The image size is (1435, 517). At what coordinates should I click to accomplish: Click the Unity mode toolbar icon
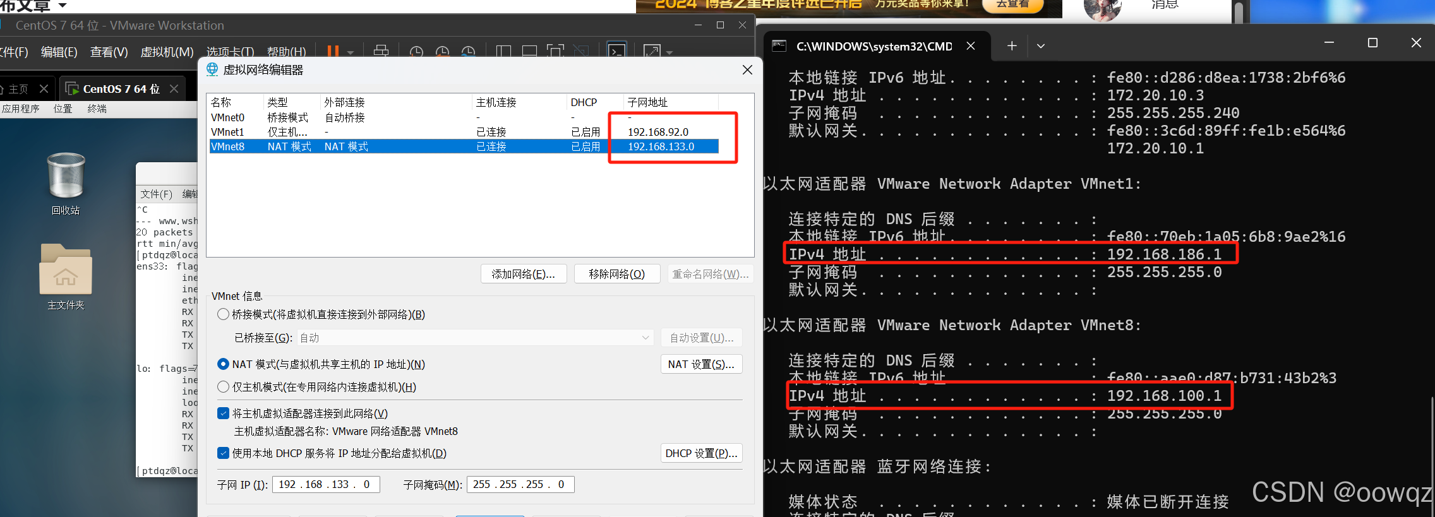coord(581,51)
